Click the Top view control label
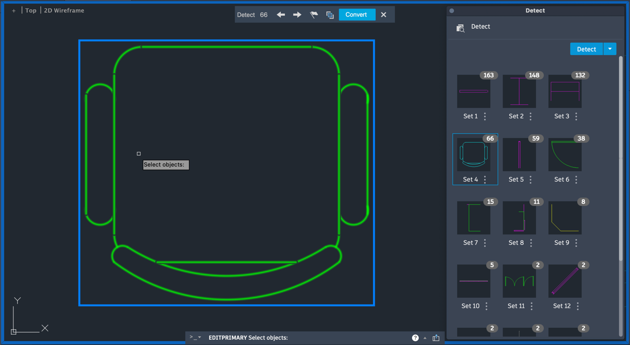630x345 pixels. (x=31, y=10)
